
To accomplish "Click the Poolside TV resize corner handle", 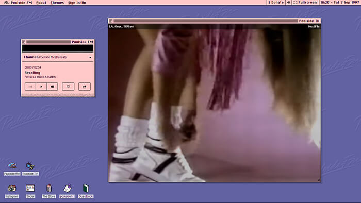I will [319, 180].
